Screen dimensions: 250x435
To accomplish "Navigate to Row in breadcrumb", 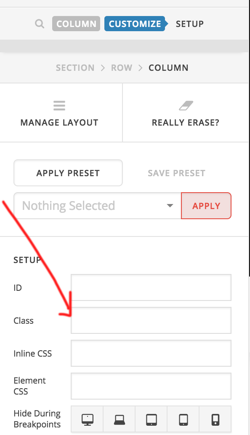I will tap(122, 68).
